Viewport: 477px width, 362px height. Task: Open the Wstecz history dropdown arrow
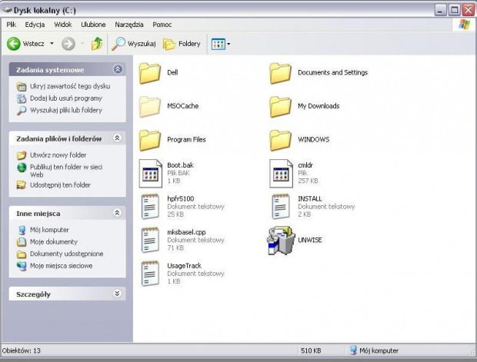(x=52, y=44)
